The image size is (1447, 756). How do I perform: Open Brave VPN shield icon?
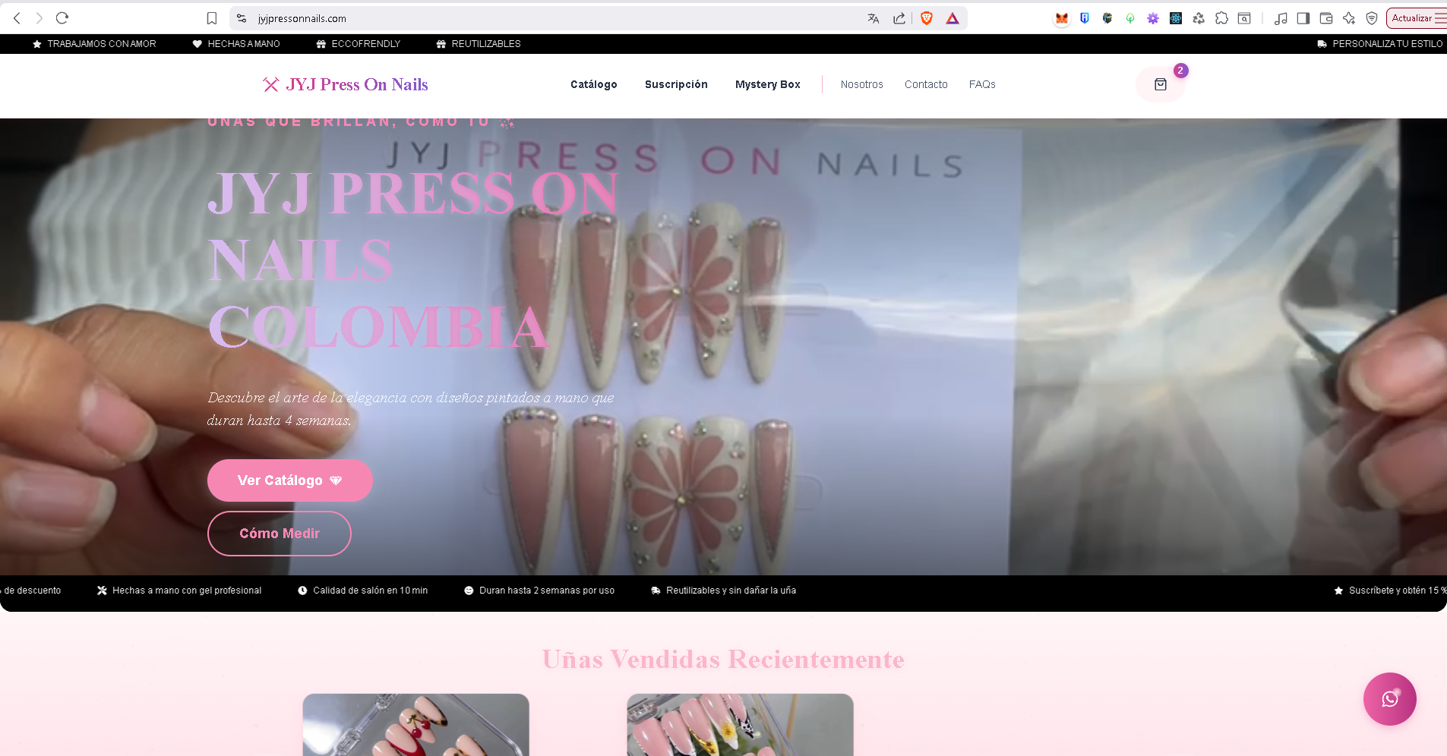[1372, 18]
